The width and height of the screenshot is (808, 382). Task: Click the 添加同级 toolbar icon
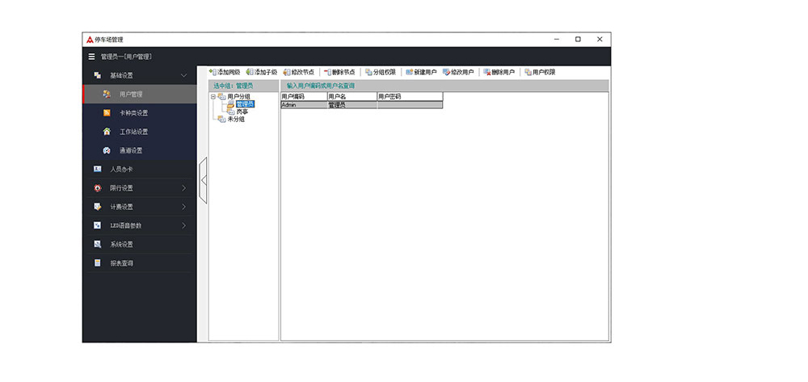[x=212, y=72]
